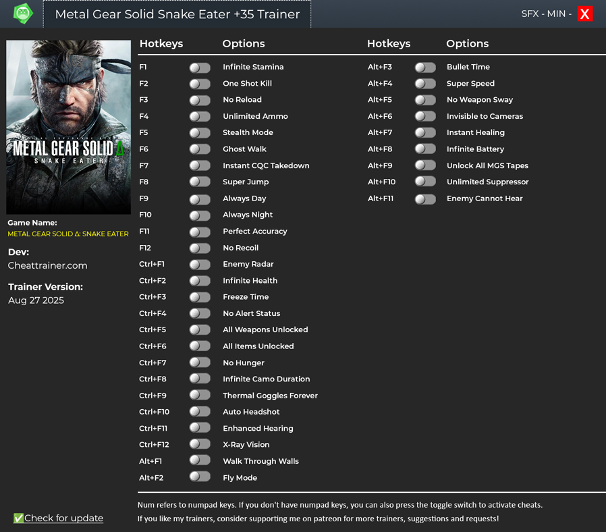
Task: Turn on the Super Jump toggle
Action: click(200, 182)
